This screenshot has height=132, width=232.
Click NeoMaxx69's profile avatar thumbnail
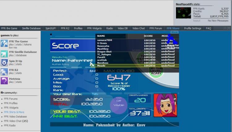[183, 13]
